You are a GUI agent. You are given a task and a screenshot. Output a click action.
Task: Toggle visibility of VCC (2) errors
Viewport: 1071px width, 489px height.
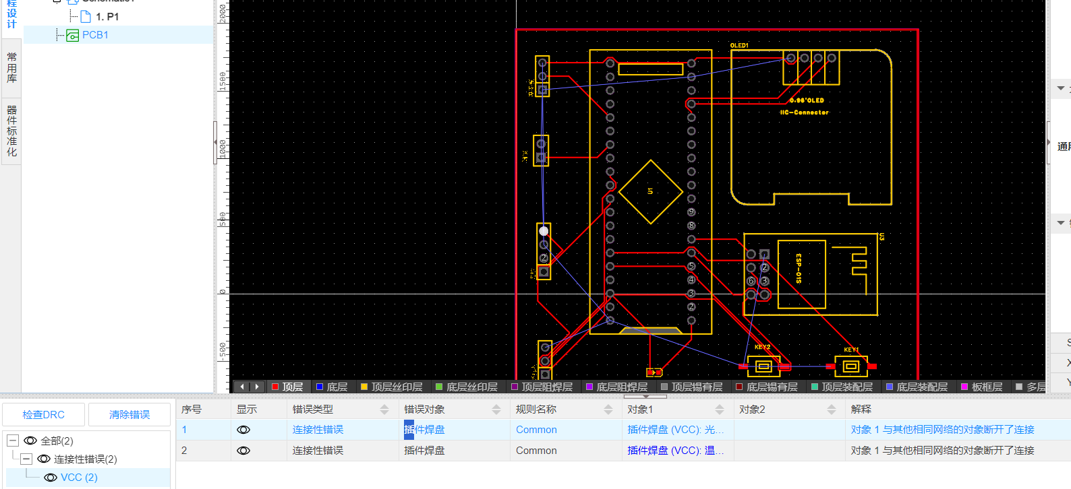[x=51, y=478]
